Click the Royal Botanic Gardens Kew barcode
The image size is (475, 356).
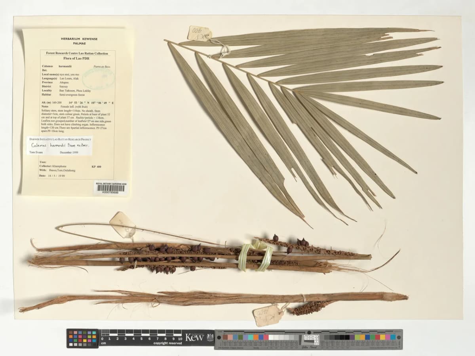[x=111, y=188]
